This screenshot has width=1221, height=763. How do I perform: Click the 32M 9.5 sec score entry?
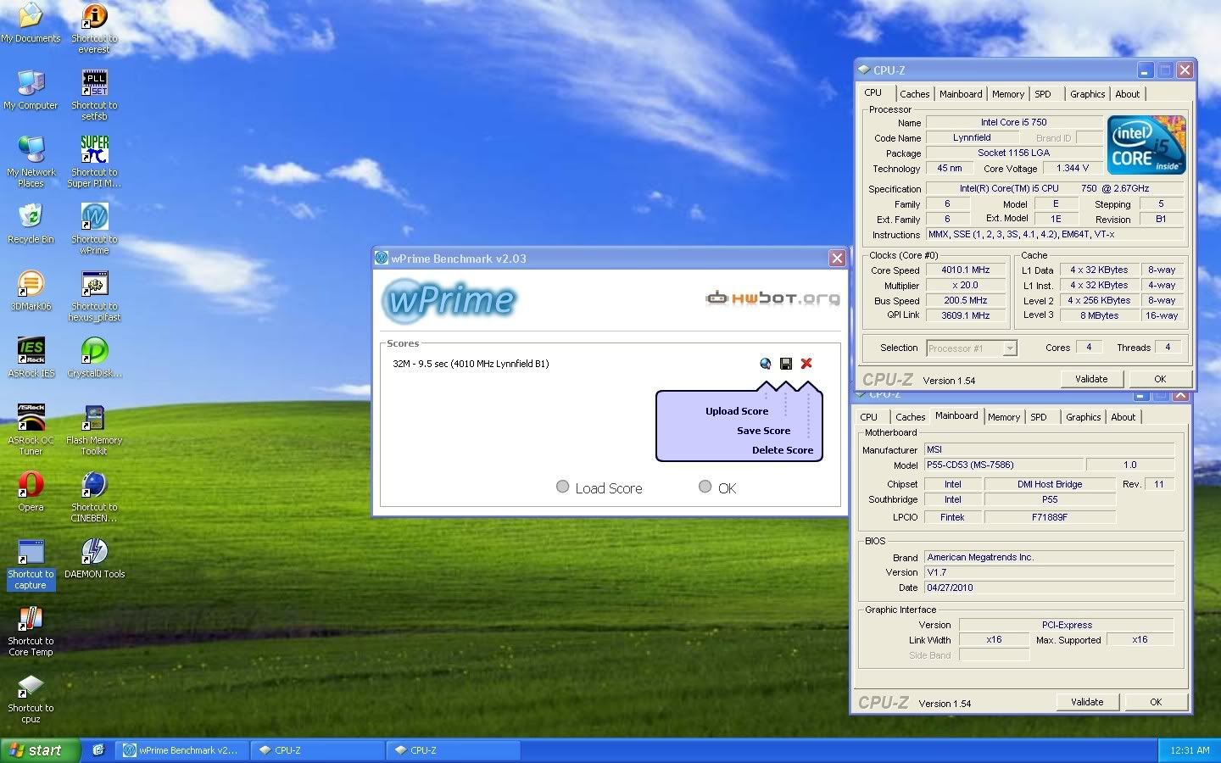(471, 364)
